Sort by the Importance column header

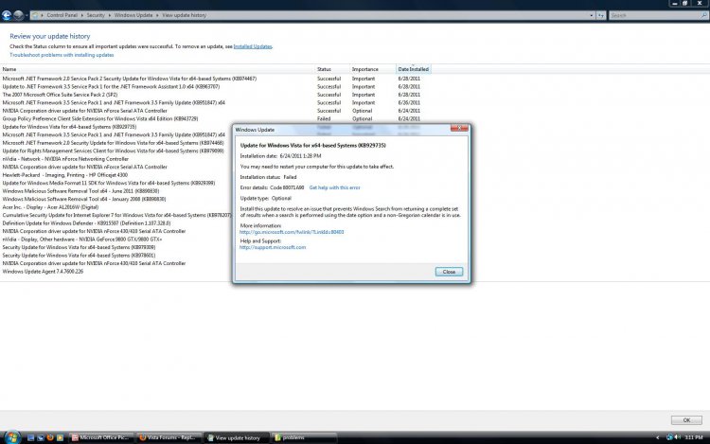[373, 69]
